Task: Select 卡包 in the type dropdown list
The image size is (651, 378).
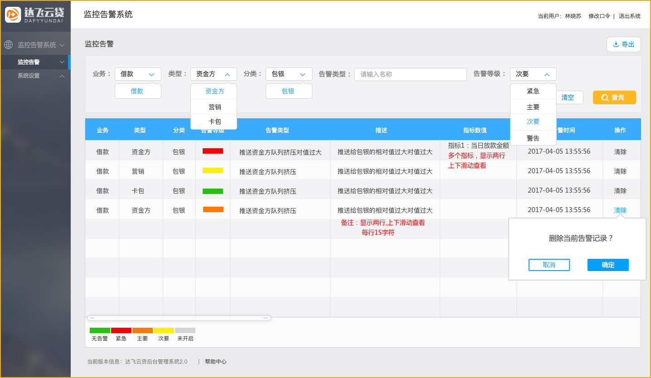Action: tap(214, 121)
